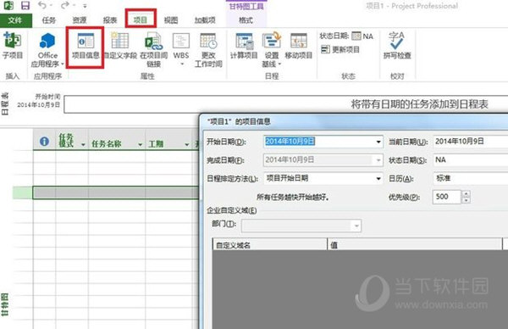
Task: Switch to the 资源 ribbon tab
Action: [x=80, y=20]
